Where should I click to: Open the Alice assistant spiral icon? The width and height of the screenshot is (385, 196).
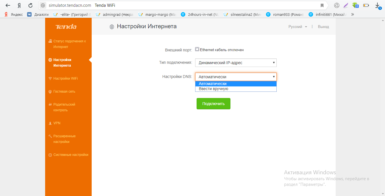tap(336, 5)
